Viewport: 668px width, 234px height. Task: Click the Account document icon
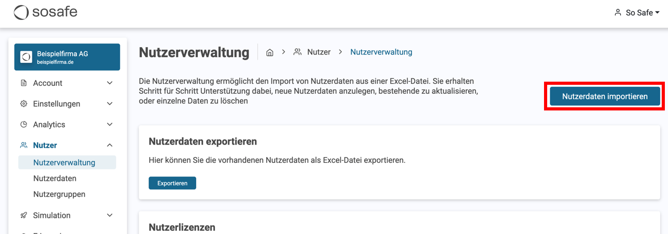24,83
